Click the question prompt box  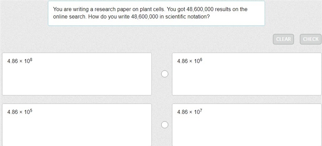point(157,13)
